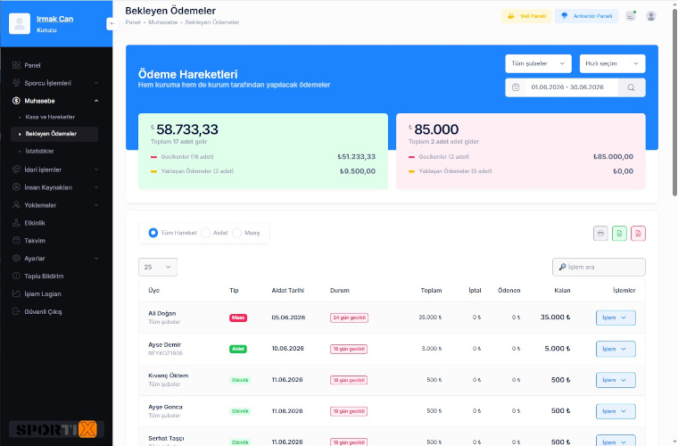Screen dimensions: 678x446
Task: Click the Antrenör Paneli button
Action: pos(586,16)
